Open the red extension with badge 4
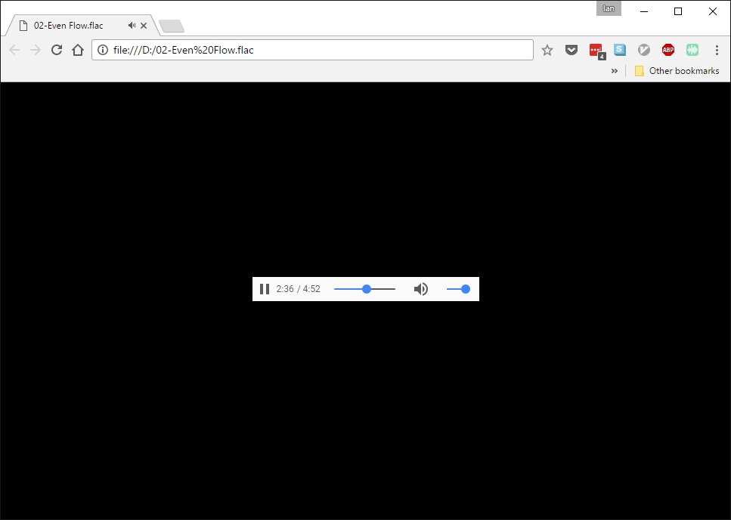731x520 pixels. (x=596, y=51)
